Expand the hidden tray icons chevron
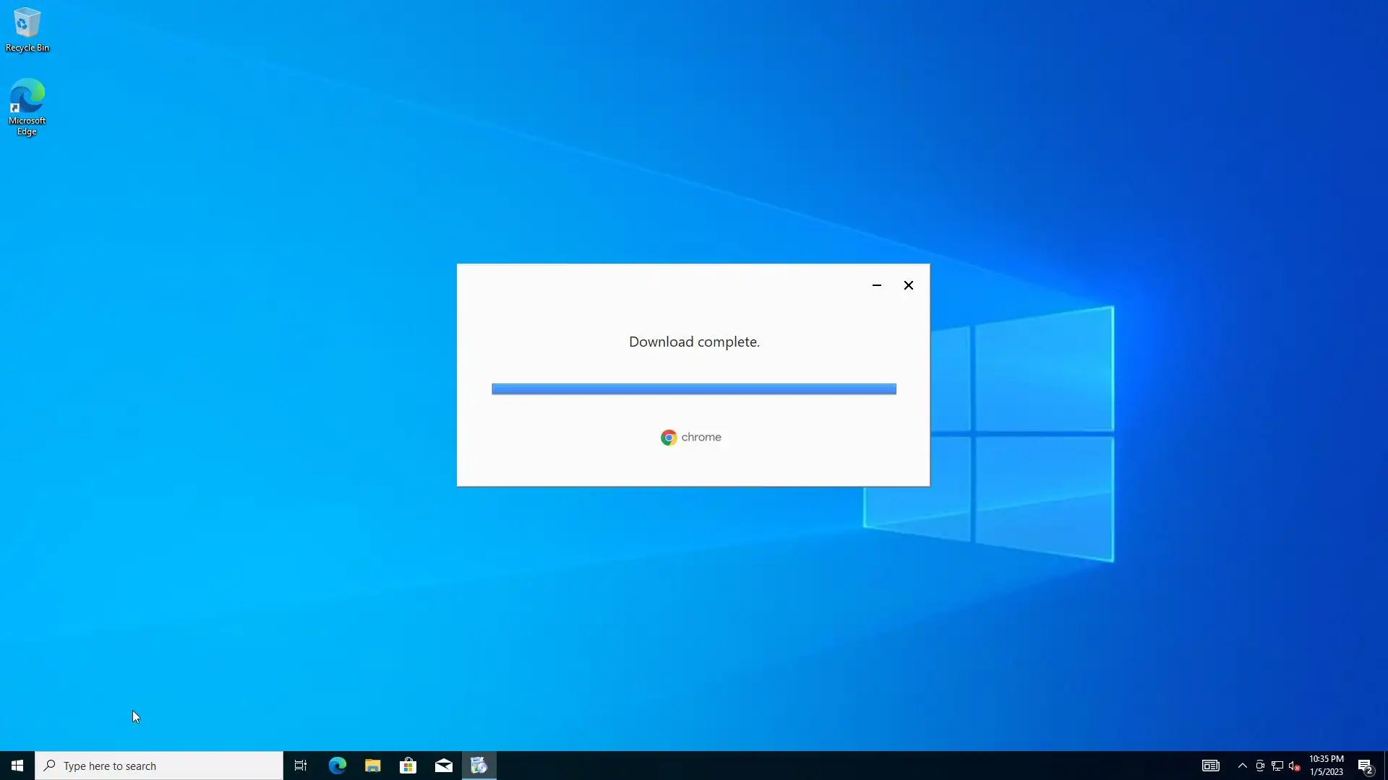The height and width of the screenshot is (780, 1388). [x=1242, y=766]
